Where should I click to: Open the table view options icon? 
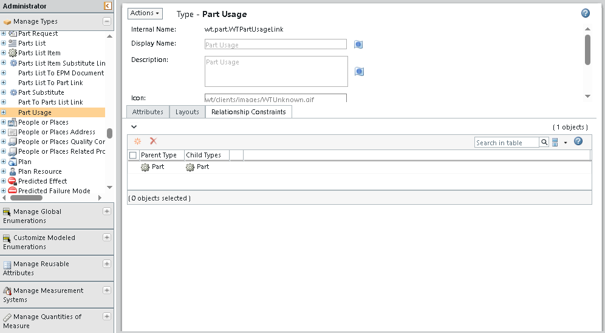(x=555, y=142)
